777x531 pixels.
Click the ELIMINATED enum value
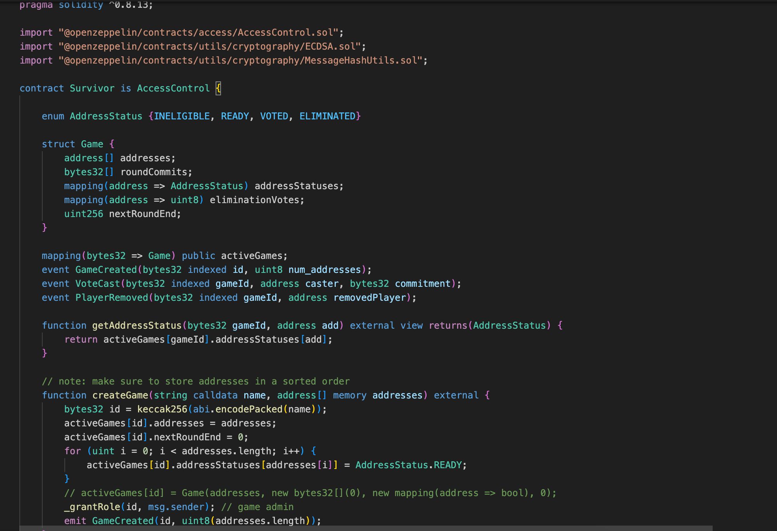(328, 116)
